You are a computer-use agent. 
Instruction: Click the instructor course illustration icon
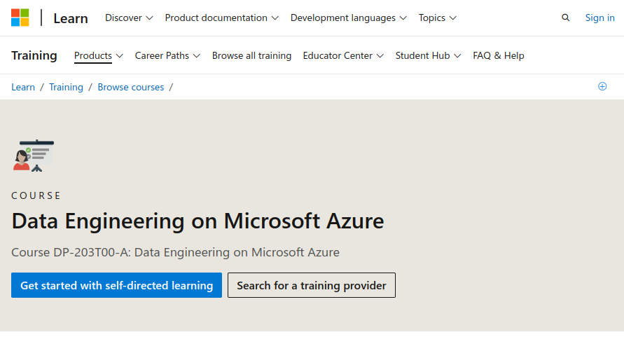pos(33,156)
